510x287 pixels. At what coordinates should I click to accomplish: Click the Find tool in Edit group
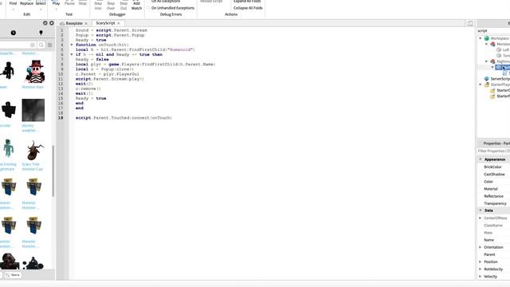(x=13, y=3)
